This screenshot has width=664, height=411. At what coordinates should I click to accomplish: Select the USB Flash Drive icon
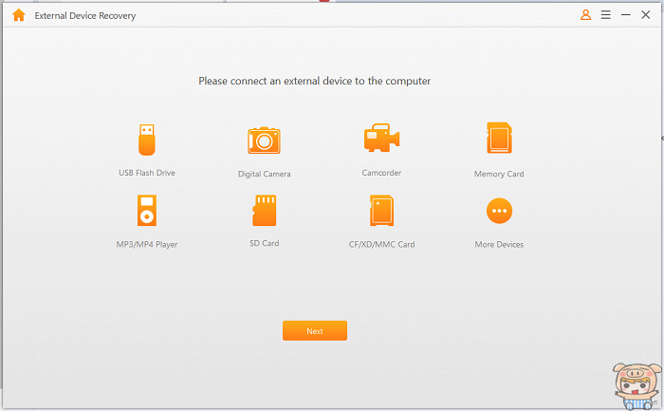pyautogui.click(x=146, y=140)
